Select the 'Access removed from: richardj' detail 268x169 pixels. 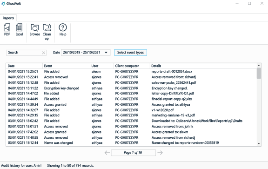pos(174,77)
